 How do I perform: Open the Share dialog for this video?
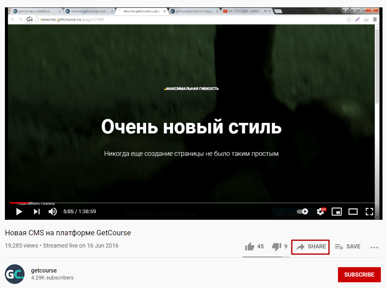(311, 247)
